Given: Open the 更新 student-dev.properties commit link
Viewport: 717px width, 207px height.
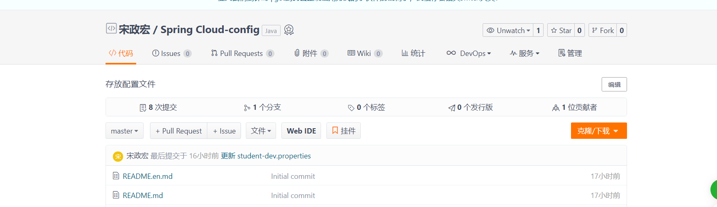Looking at the screenshot, I should coord(266,156).
